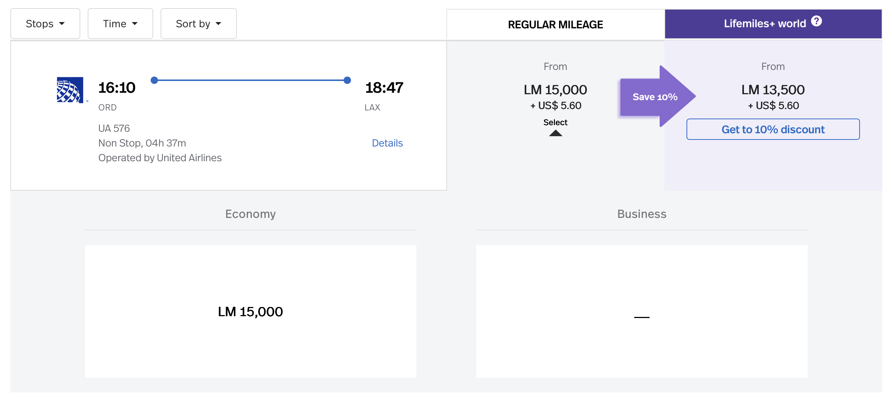Screen dimensions: 892x399
Task: Switch to the Lifemiles+ world tab
Action: point(773,24)
